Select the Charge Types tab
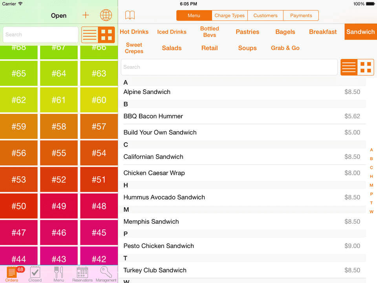Image resolution: width=377 pixels, height=283 pixels. 230,15
